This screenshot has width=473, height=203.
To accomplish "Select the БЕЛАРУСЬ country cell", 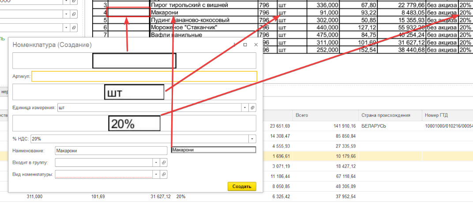I will 373,125.
